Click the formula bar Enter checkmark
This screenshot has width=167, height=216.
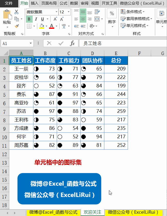coord(61,43)
